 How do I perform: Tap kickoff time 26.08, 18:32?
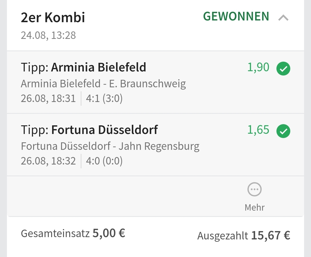pyautogui.click(x=48, y=161)
